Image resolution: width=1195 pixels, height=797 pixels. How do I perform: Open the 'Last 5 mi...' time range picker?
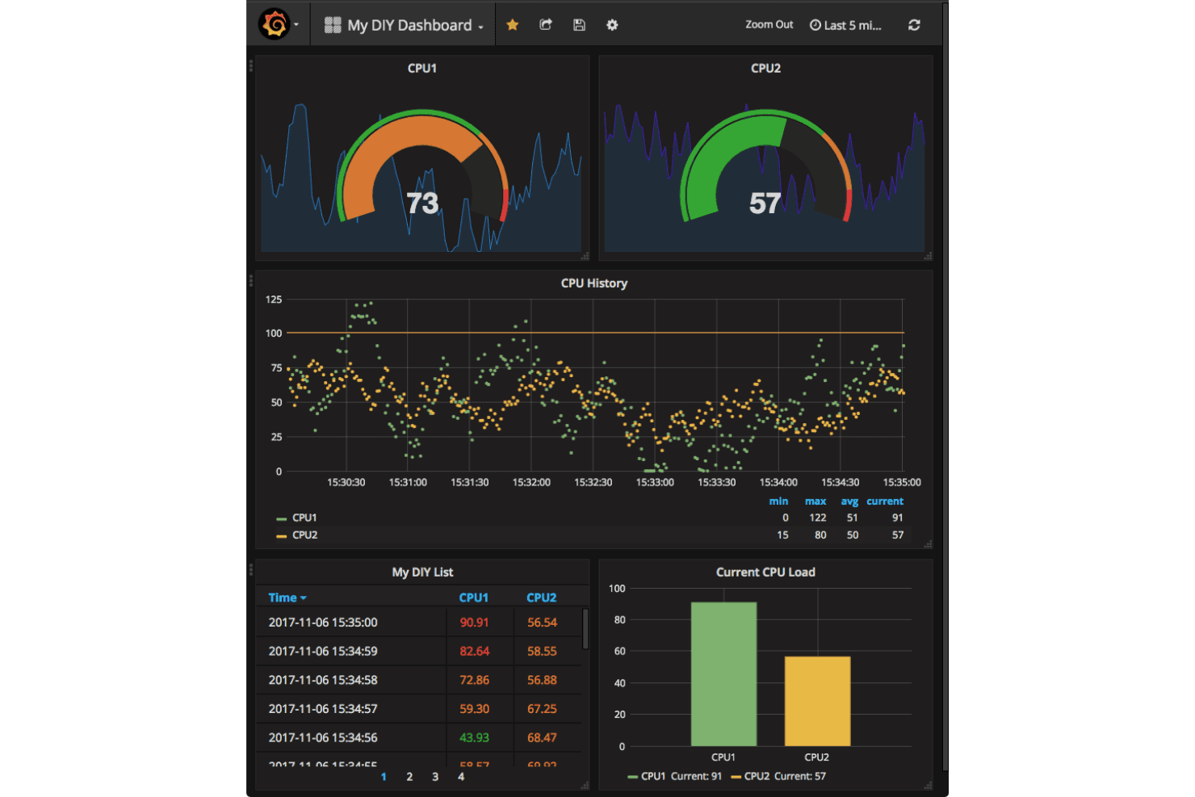(x=845, y=25)
